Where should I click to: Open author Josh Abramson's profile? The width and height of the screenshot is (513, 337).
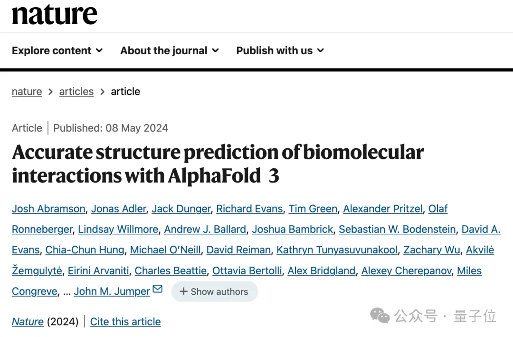48,209
